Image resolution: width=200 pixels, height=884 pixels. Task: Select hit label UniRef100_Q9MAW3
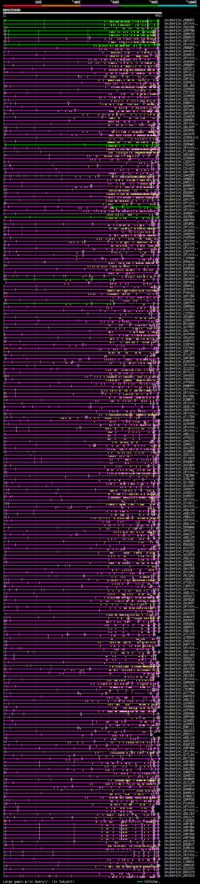(x=179, y=144)
